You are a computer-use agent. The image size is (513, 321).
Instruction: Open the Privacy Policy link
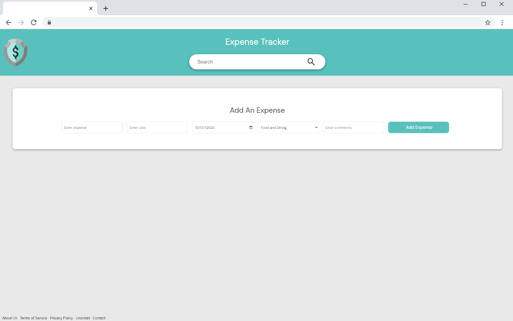point(61,318)
